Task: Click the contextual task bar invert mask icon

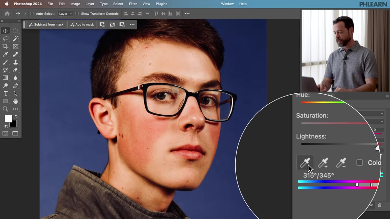Action: (112, 25)
